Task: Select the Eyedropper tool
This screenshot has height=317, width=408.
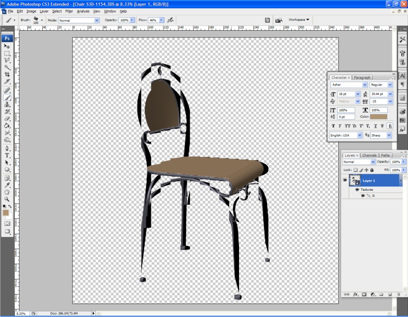Action: 7,185
